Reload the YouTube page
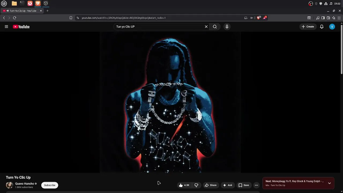This screenshot has width=343, height=193. pyautogui.click(x=14, y=18)
